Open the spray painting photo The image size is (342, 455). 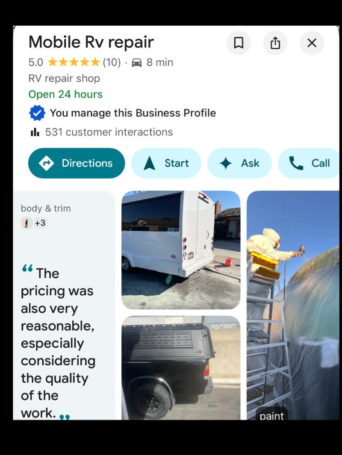(293, 305)
